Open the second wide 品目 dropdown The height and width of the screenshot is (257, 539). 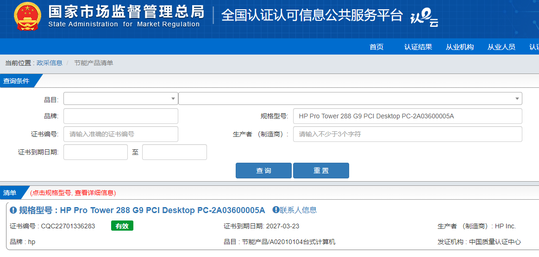coord(350,98)
